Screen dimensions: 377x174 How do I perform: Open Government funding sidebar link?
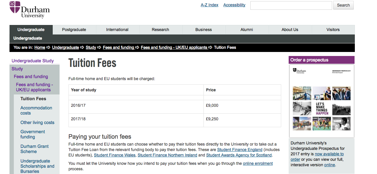point(33,134)
